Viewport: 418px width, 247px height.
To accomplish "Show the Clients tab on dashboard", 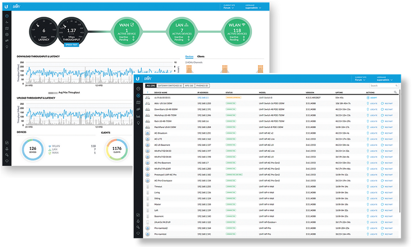I will tap(201, 57).
